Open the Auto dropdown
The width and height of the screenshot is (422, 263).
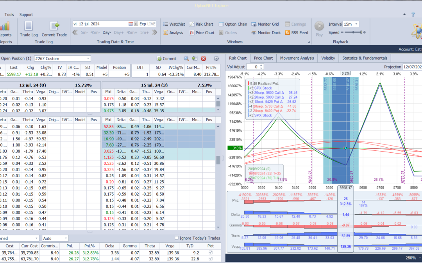point(65,238)
